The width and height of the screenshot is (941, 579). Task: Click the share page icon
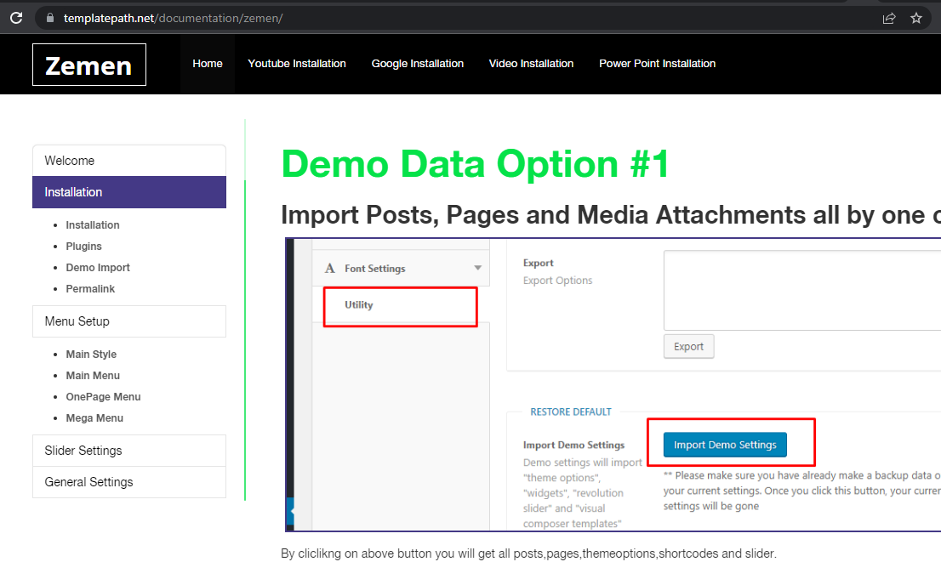(889, 18)
